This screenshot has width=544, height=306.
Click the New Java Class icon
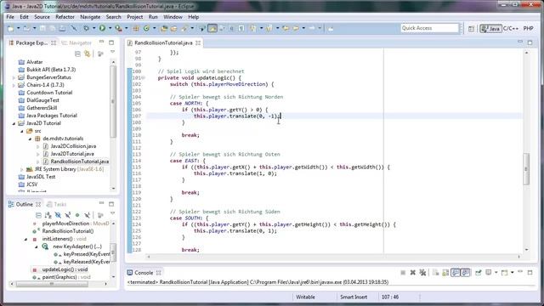(x=147, y=28)
